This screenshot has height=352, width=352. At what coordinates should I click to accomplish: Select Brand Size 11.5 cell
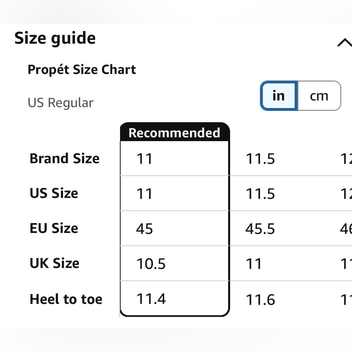pyautogui.click(x=260, y=159)
